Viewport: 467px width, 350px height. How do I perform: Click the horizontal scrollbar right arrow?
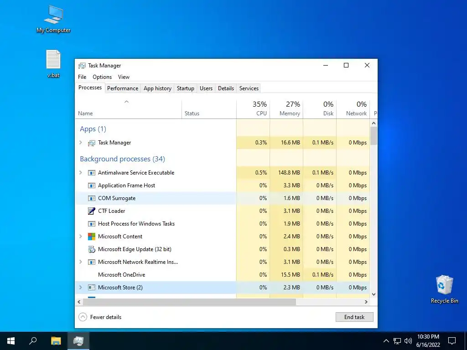coord(366,302)
